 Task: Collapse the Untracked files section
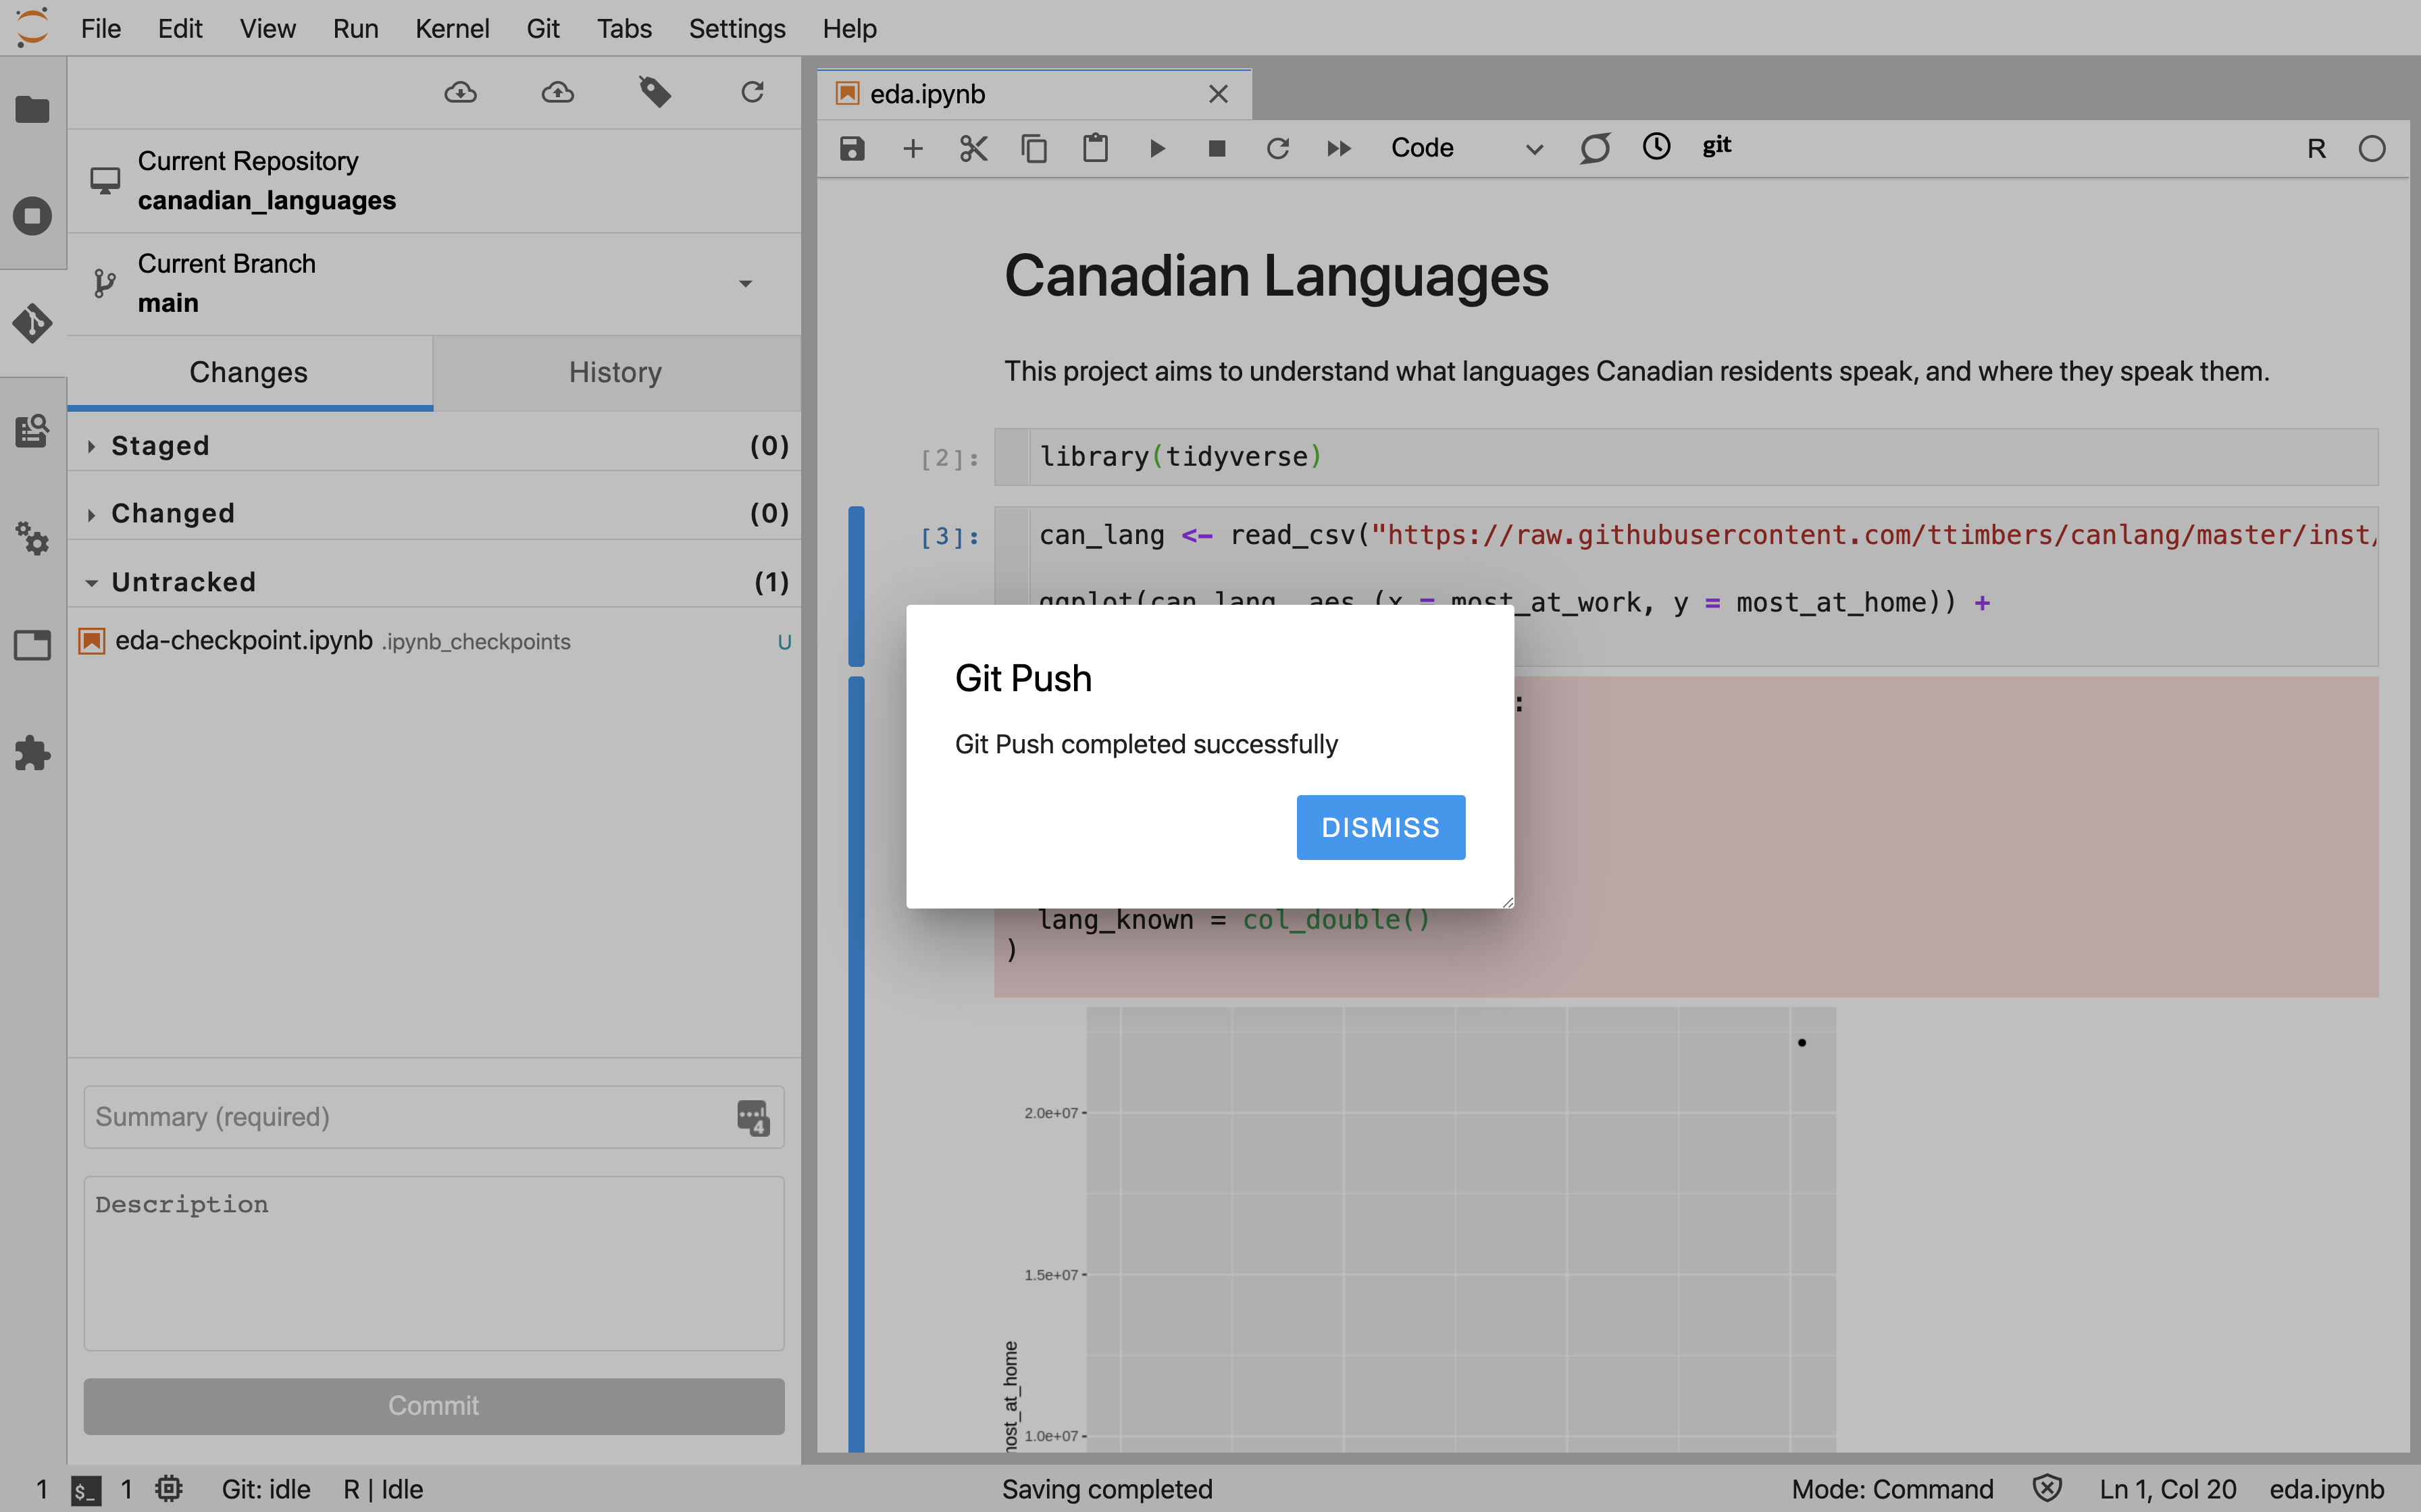[434, 582]
